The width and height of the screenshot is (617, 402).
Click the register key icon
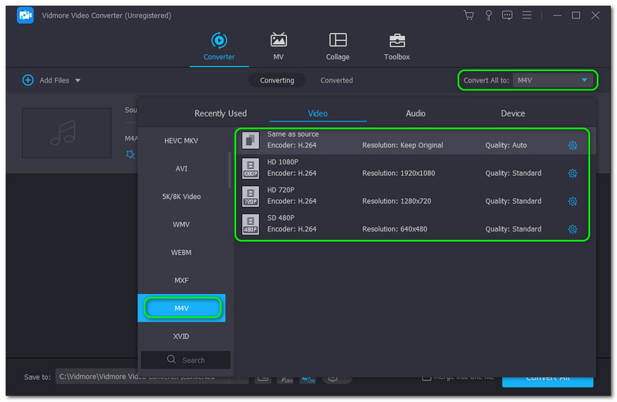488,15
